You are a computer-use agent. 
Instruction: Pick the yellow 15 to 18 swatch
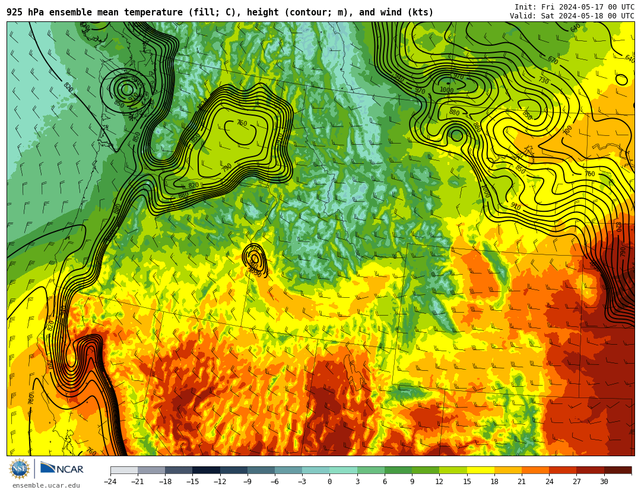coord(480,470)
